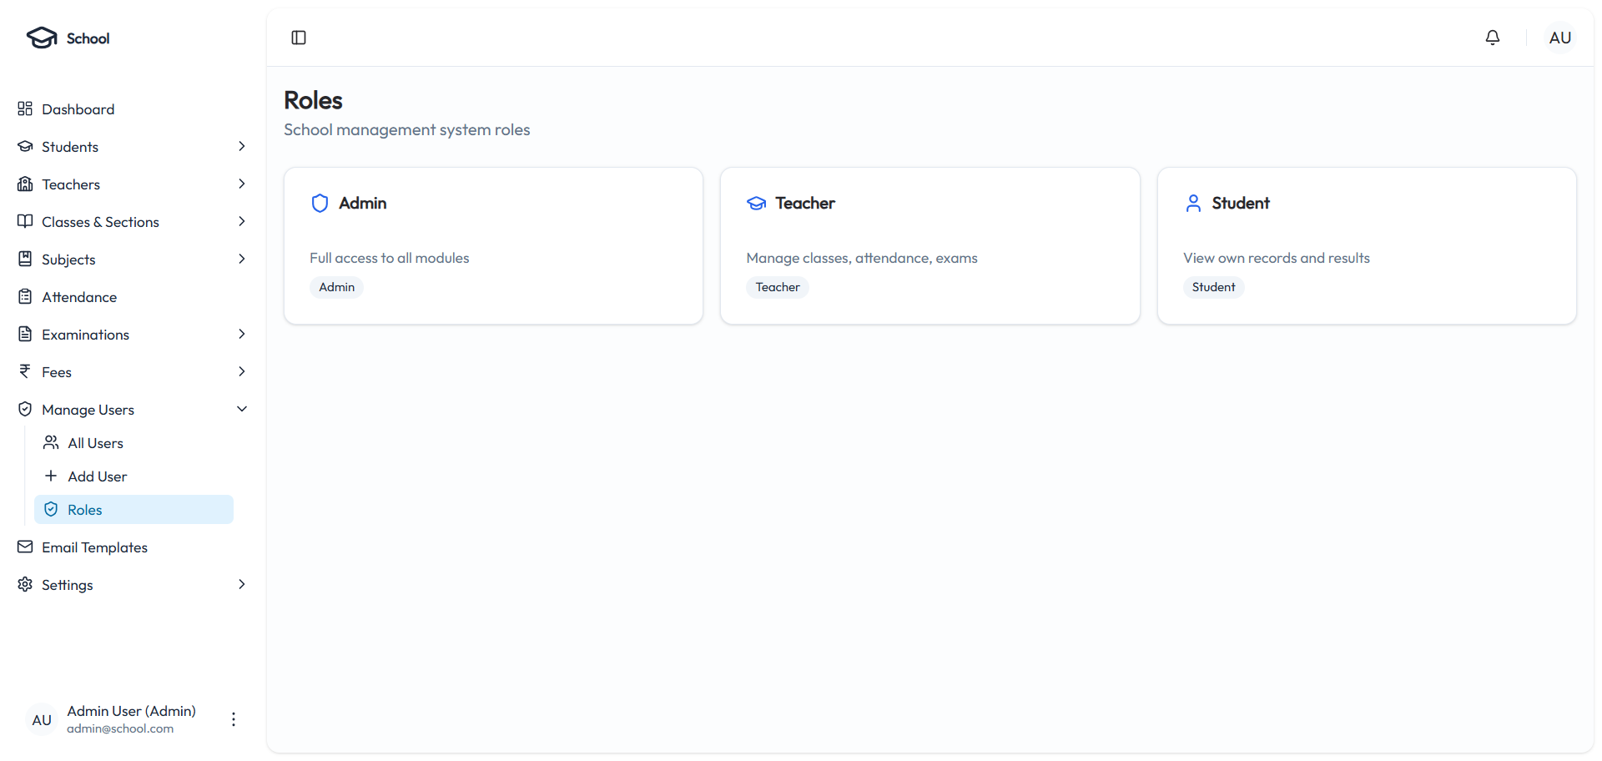Expand the Examinations submenu
Screen dimensions: 1602x761
pyautogui.click(x=241, y=335)
